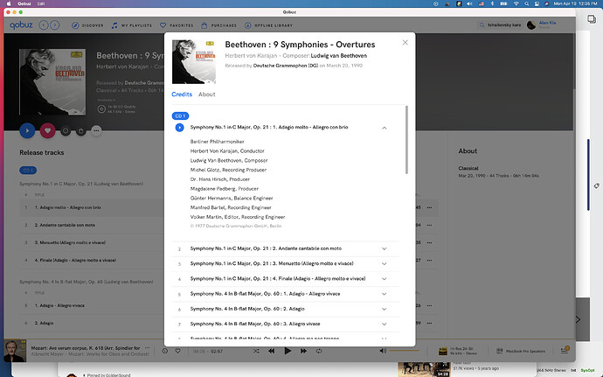Image resolution: width=603 pixels, height=377 pixels.
Task: Open Favorites section
Action: [x=177, y=25]
